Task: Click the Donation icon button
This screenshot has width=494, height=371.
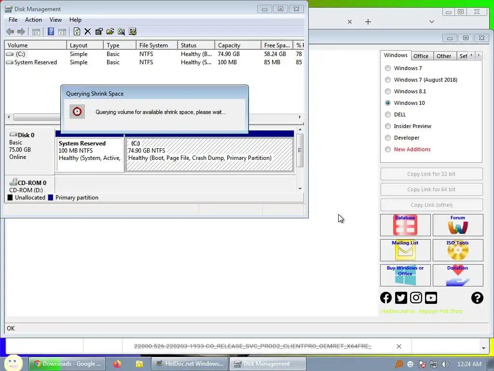Action: pyautogui.click(x=458, y=275)
